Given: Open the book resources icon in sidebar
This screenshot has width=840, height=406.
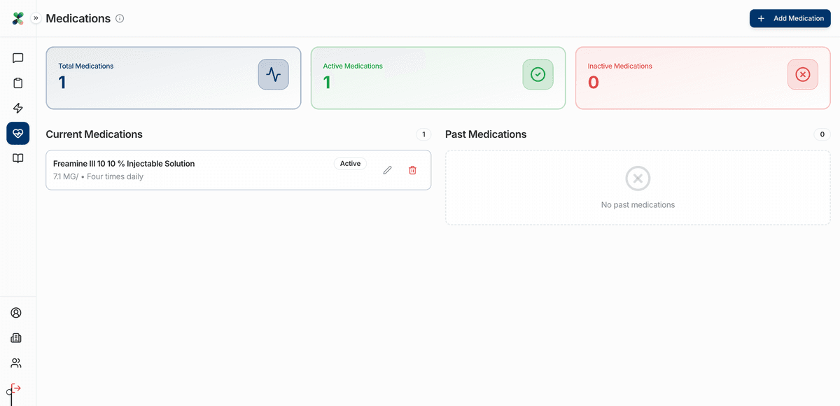Looking at the screenshot, I should point(17,158).
